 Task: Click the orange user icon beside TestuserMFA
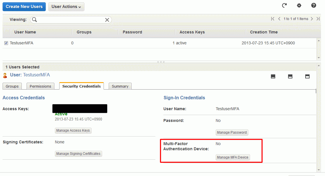5,76
